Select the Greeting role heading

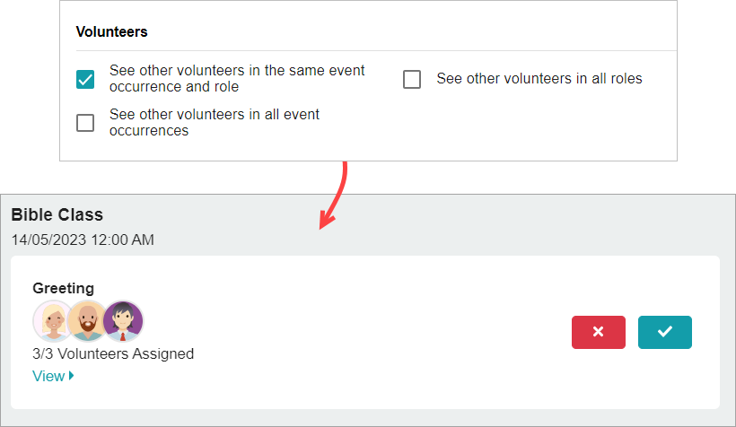(x=64, y=288)
